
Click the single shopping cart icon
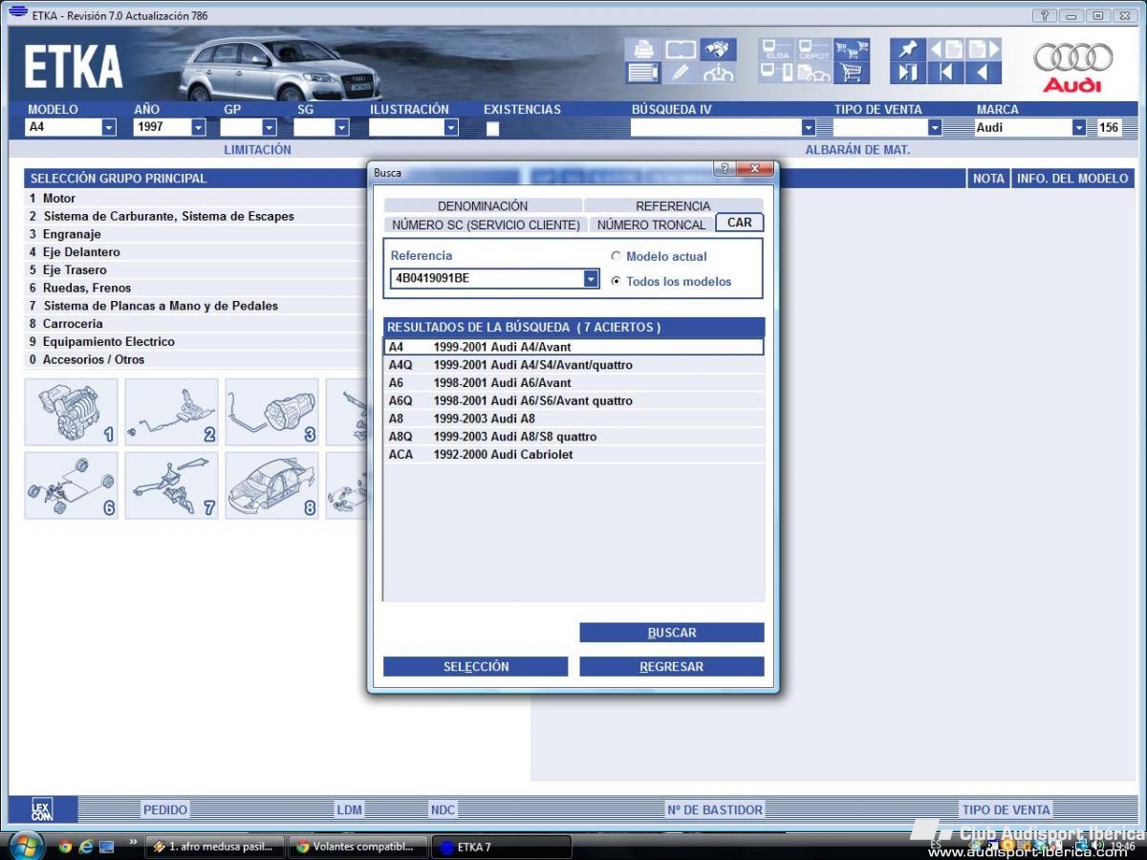click(852, 73)
